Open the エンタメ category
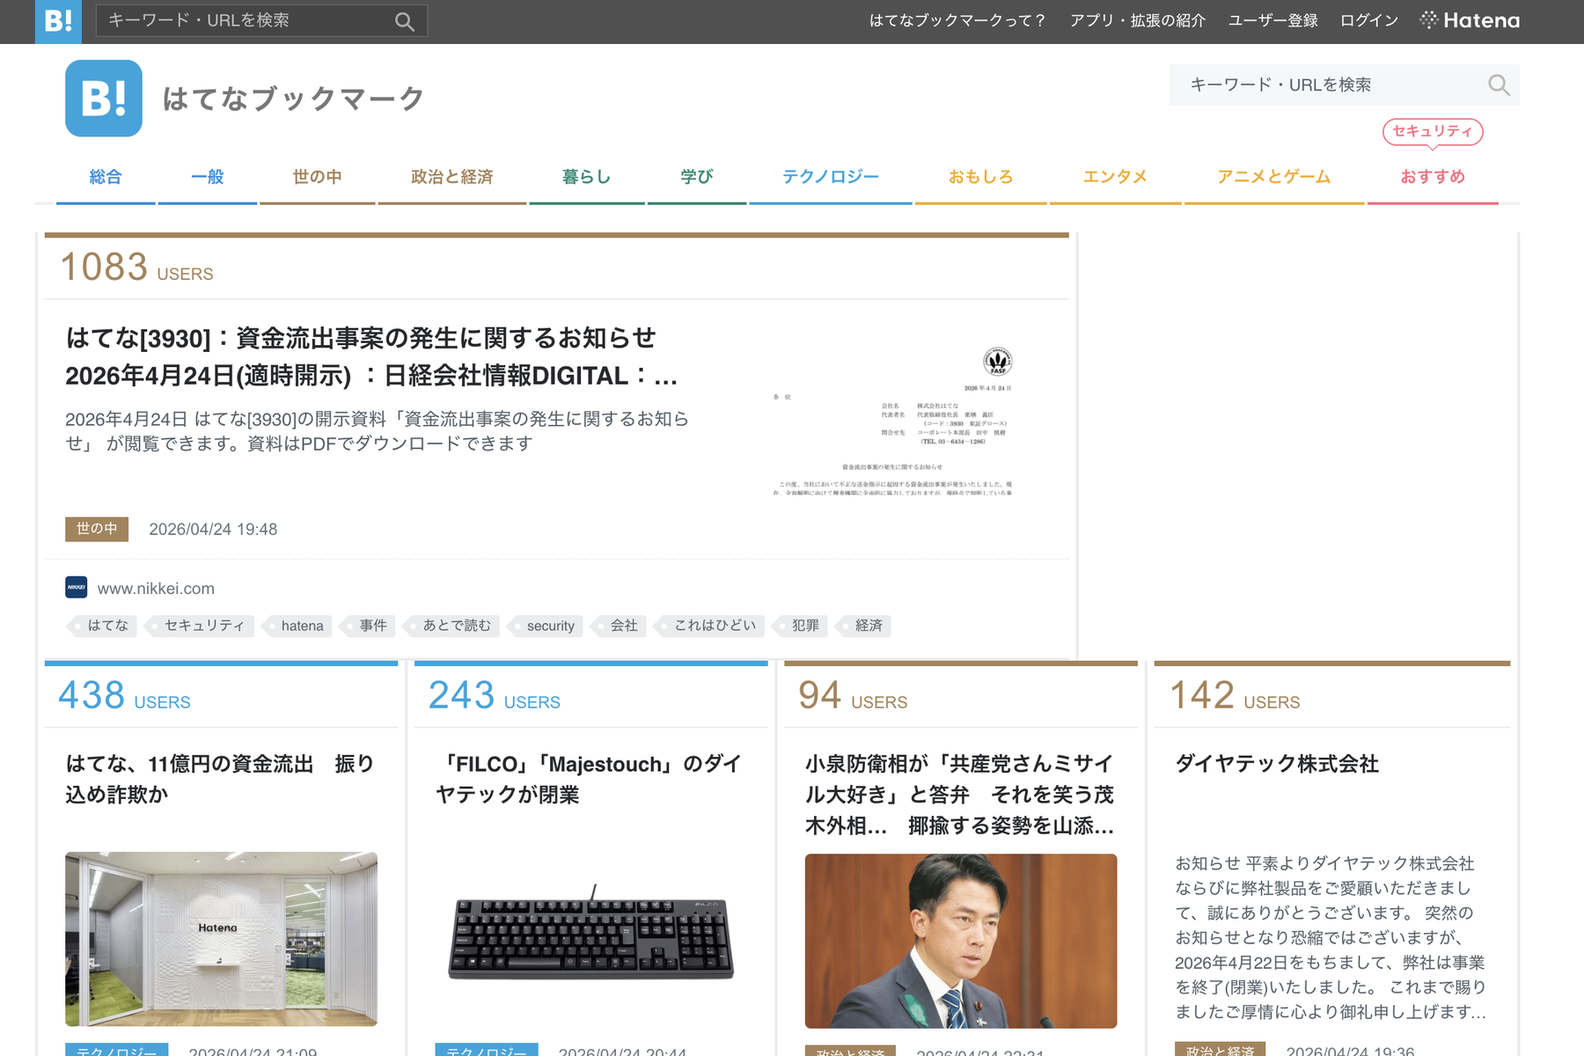The width and height of the screenshot is (1584, 1056). pos(1116,176)
